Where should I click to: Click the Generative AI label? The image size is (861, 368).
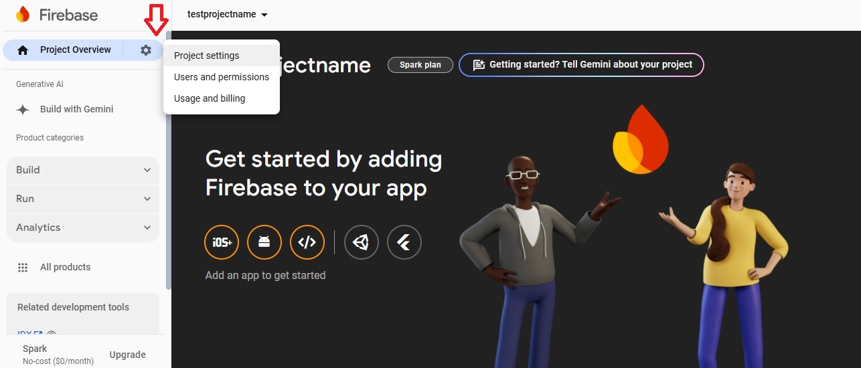click(x=40, y=84)
